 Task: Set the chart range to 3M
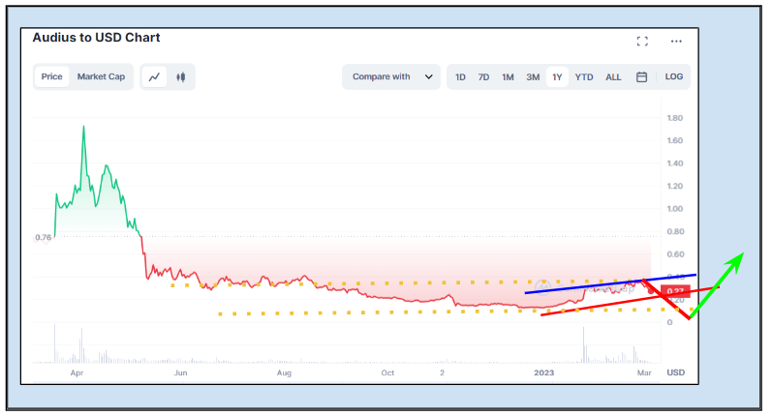click(x=533, y=77)
